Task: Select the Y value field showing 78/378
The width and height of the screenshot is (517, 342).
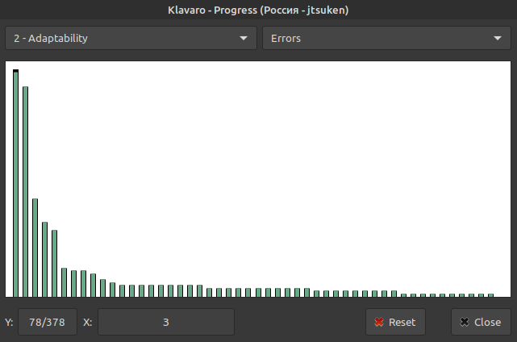Action: tap(48, 322)
